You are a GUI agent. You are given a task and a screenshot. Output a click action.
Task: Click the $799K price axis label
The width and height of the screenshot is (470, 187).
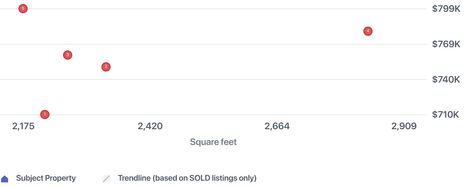click(446, 9)
